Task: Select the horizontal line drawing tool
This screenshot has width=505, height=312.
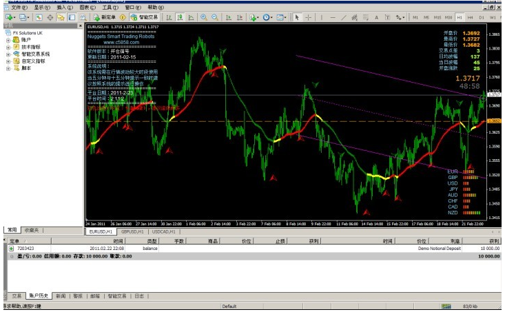Action: click(333, 17)
